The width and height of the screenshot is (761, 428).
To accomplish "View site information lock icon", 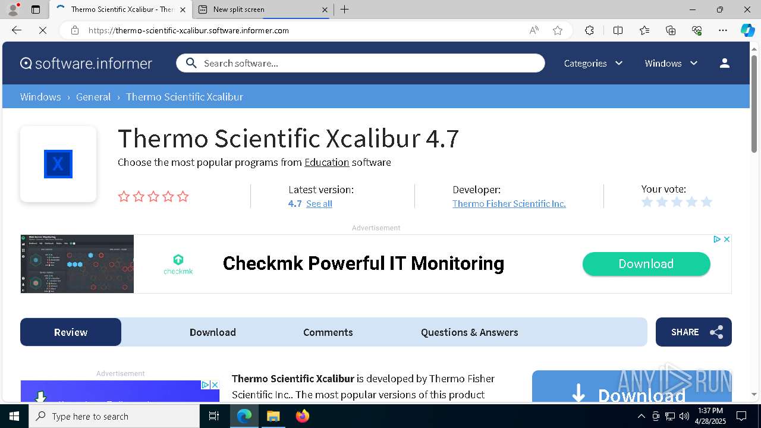I will [x=75, y=30].
